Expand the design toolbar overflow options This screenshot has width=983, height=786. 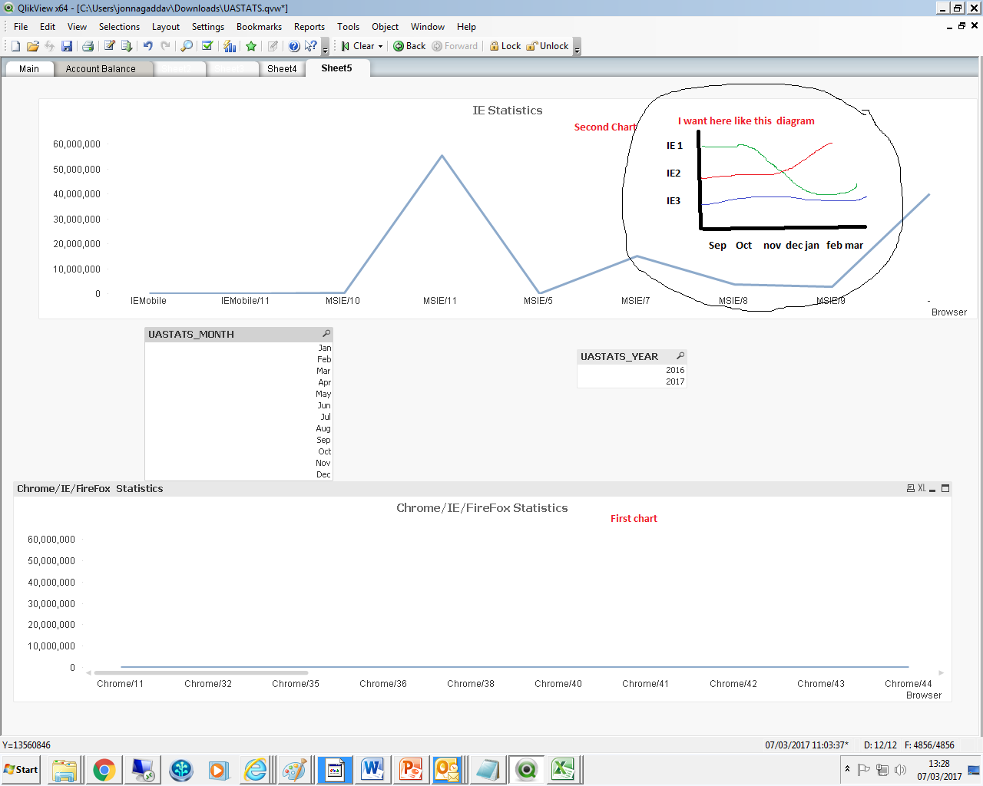[325, 48]
